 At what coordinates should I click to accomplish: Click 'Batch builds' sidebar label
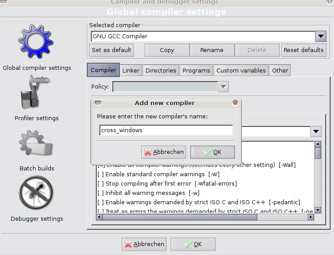pyautogui.click(x=37, y=168)
